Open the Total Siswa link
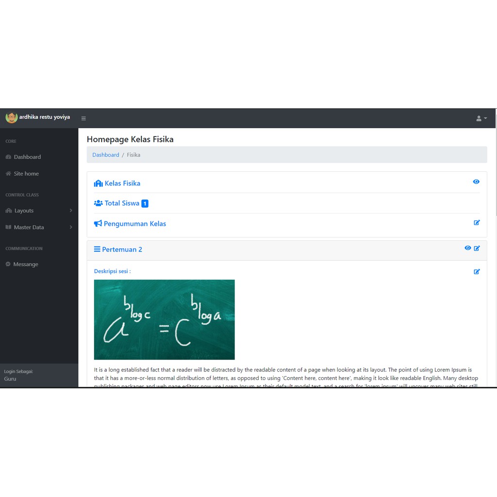 click(122, 203)
